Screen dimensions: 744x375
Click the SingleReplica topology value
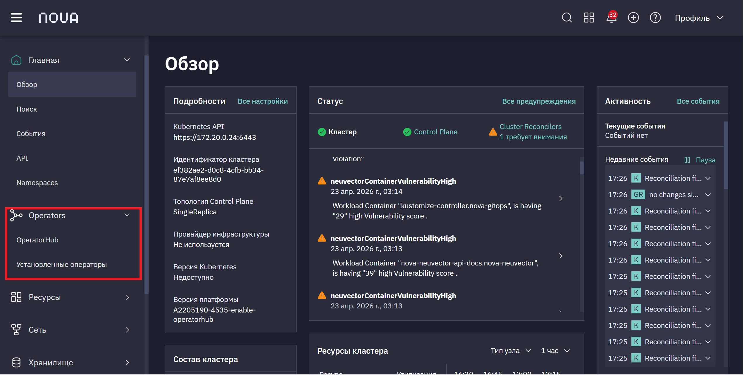tap(195, 212)
